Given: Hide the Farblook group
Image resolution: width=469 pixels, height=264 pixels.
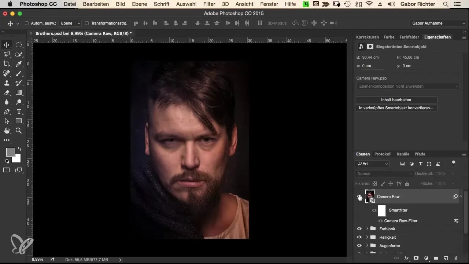Looking at the screenshot, I should [x=359, y=229].
